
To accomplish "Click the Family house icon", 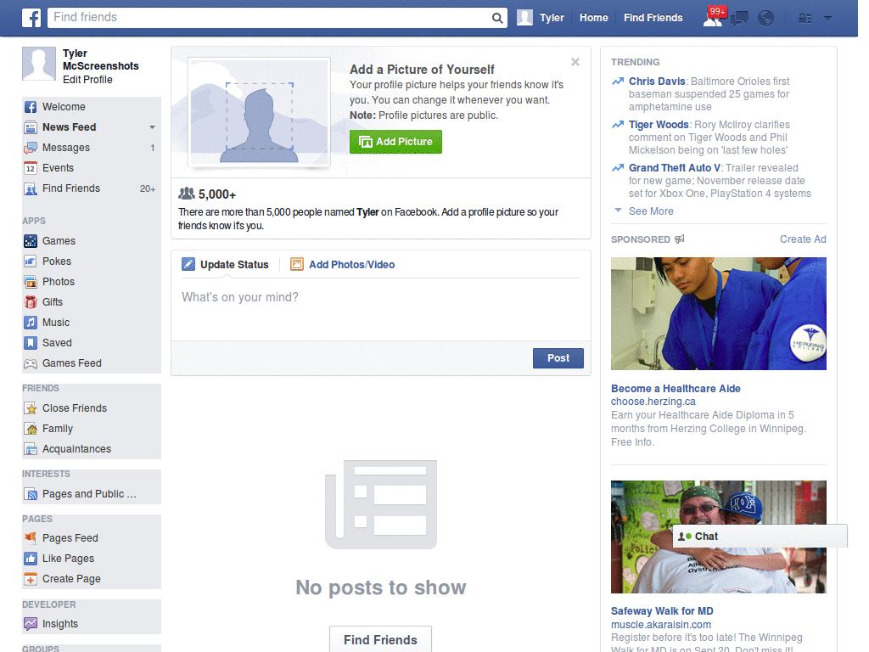I will [31, 429].
